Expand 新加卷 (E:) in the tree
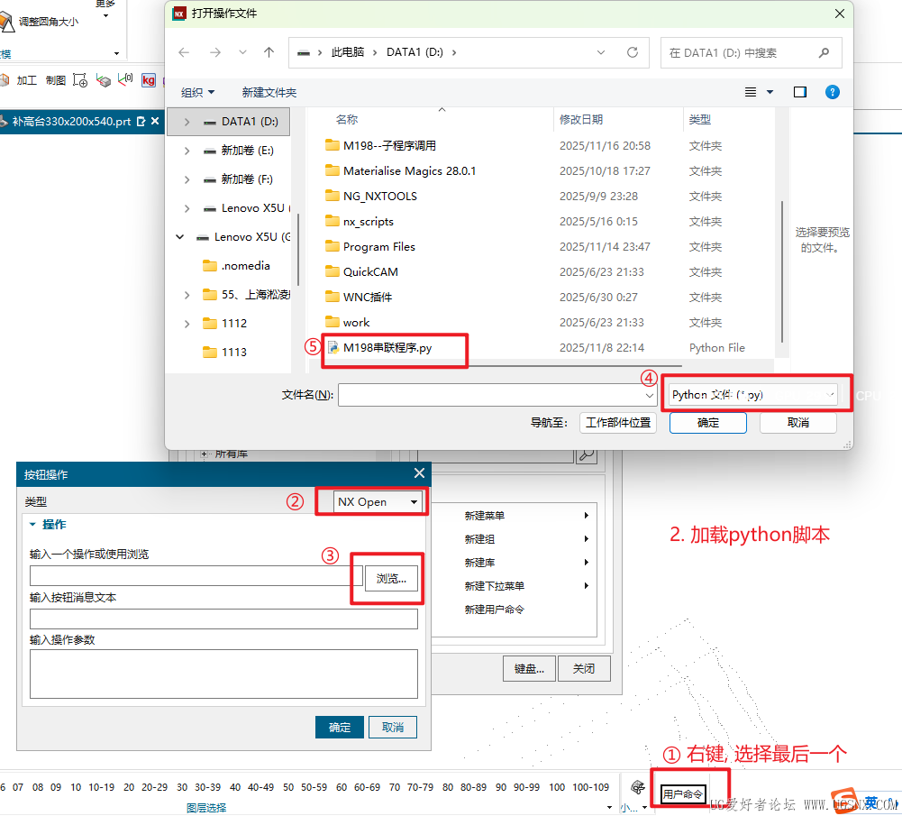Image resolution: width=902 pixels, height=816 pixels. (x=187, y=151)
